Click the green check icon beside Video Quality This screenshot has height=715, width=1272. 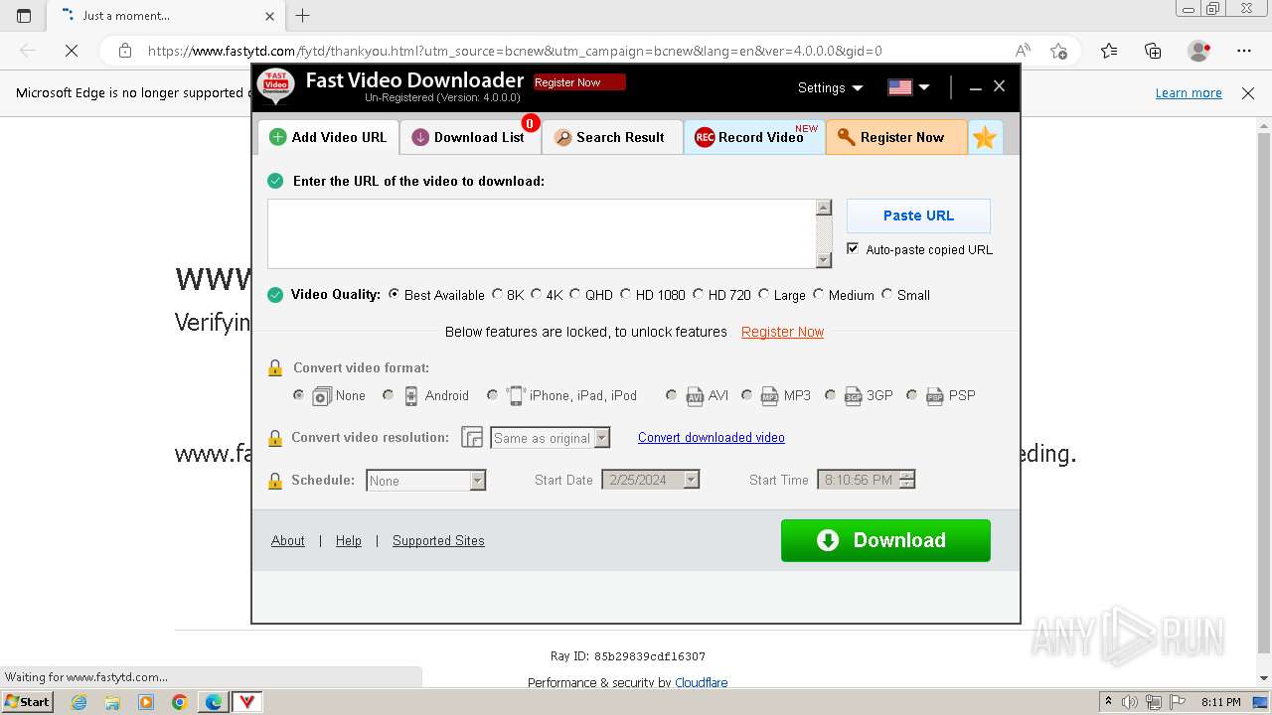275,295
